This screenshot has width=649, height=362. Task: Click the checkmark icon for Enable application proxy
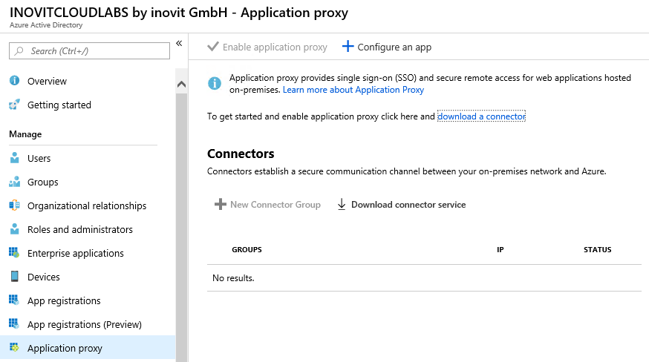point(213,46)
